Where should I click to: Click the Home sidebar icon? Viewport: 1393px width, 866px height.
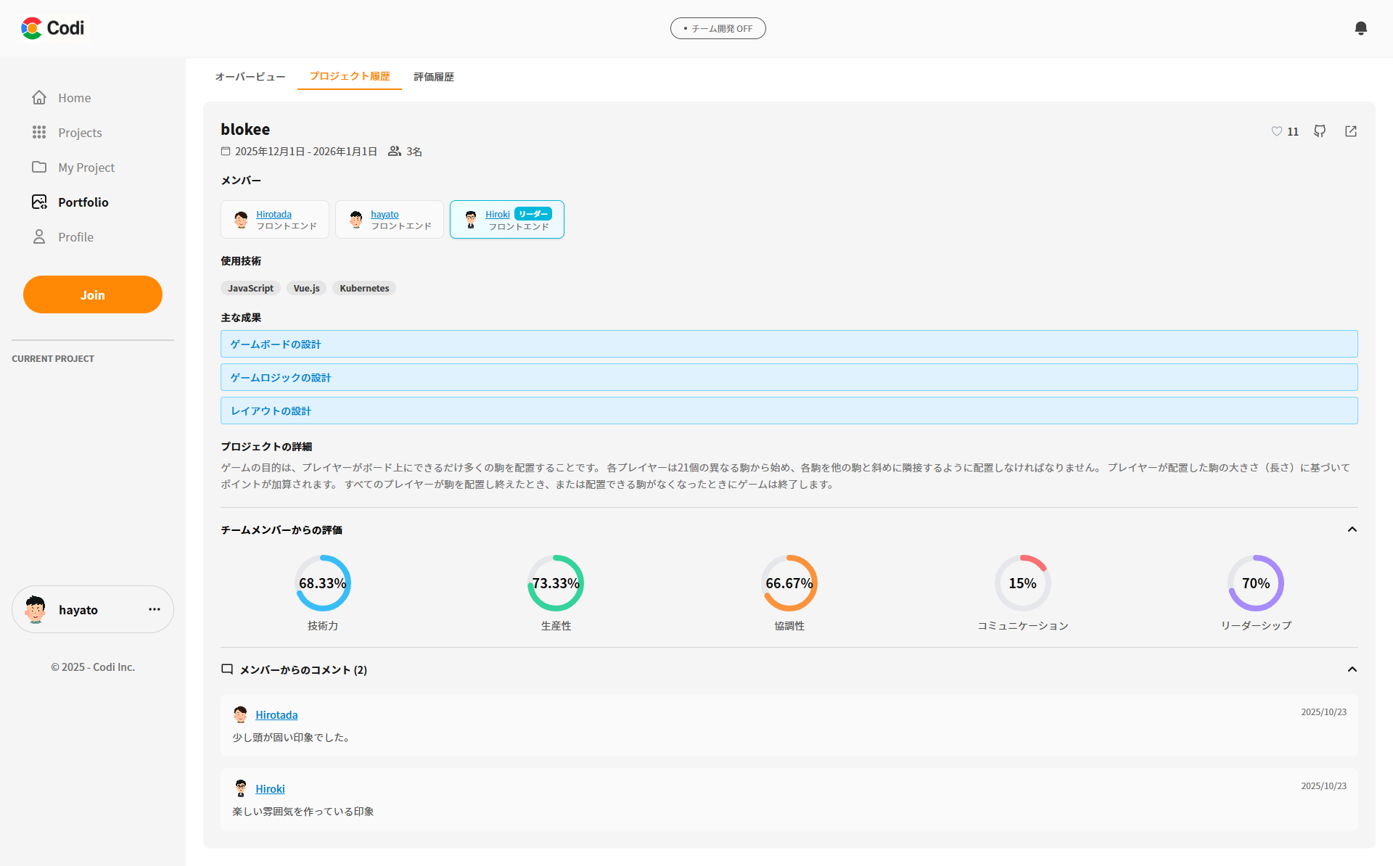pyautogui.click(x=39, y=97)
